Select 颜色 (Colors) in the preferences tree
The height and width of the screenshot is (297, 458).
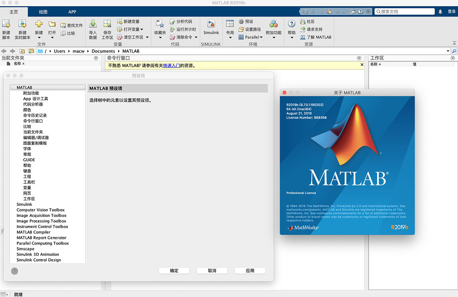pos(27,110)
